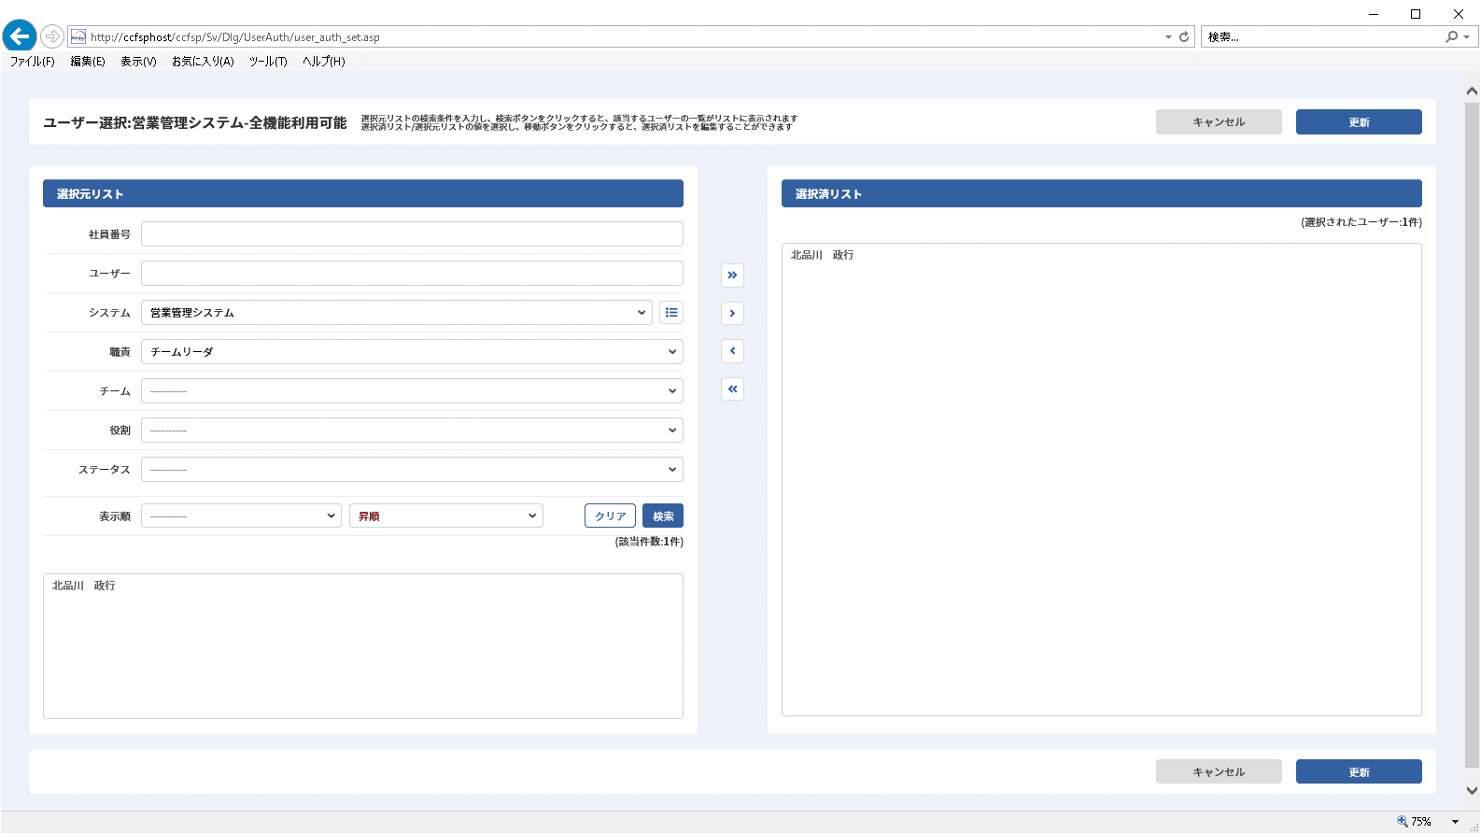Open the ステータス dropdown

coord(412,470)
